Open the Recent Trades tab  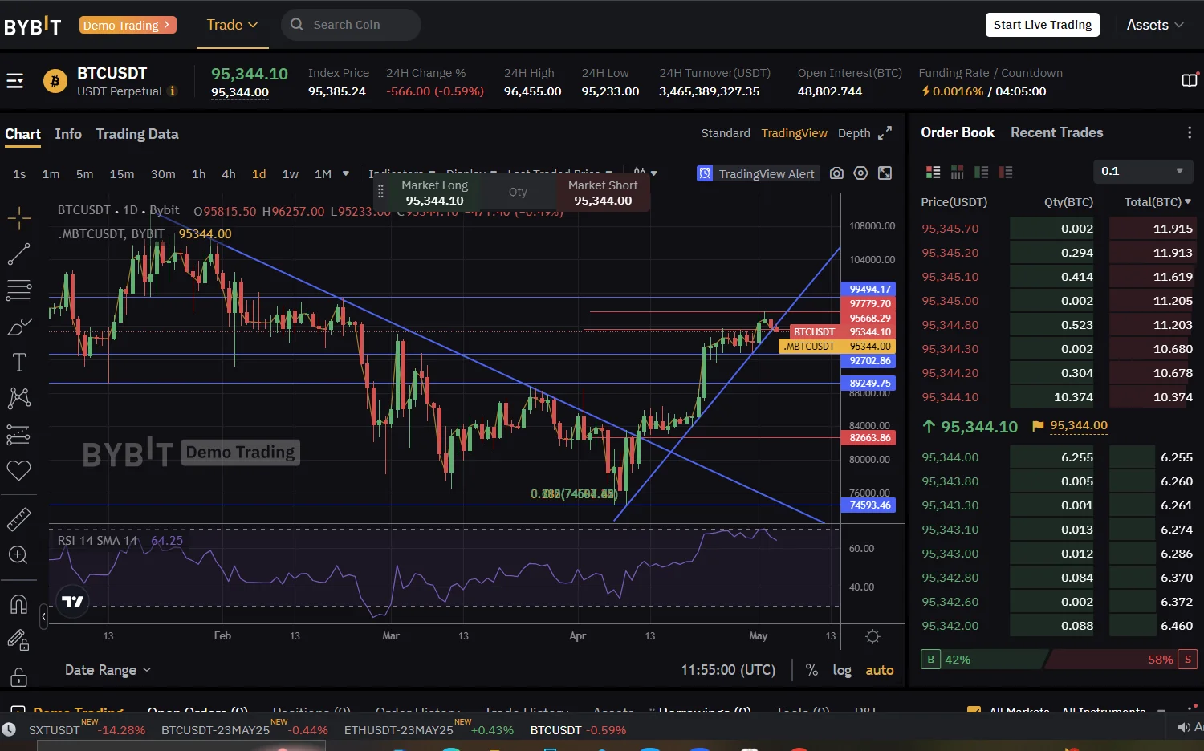point(1056,132)
